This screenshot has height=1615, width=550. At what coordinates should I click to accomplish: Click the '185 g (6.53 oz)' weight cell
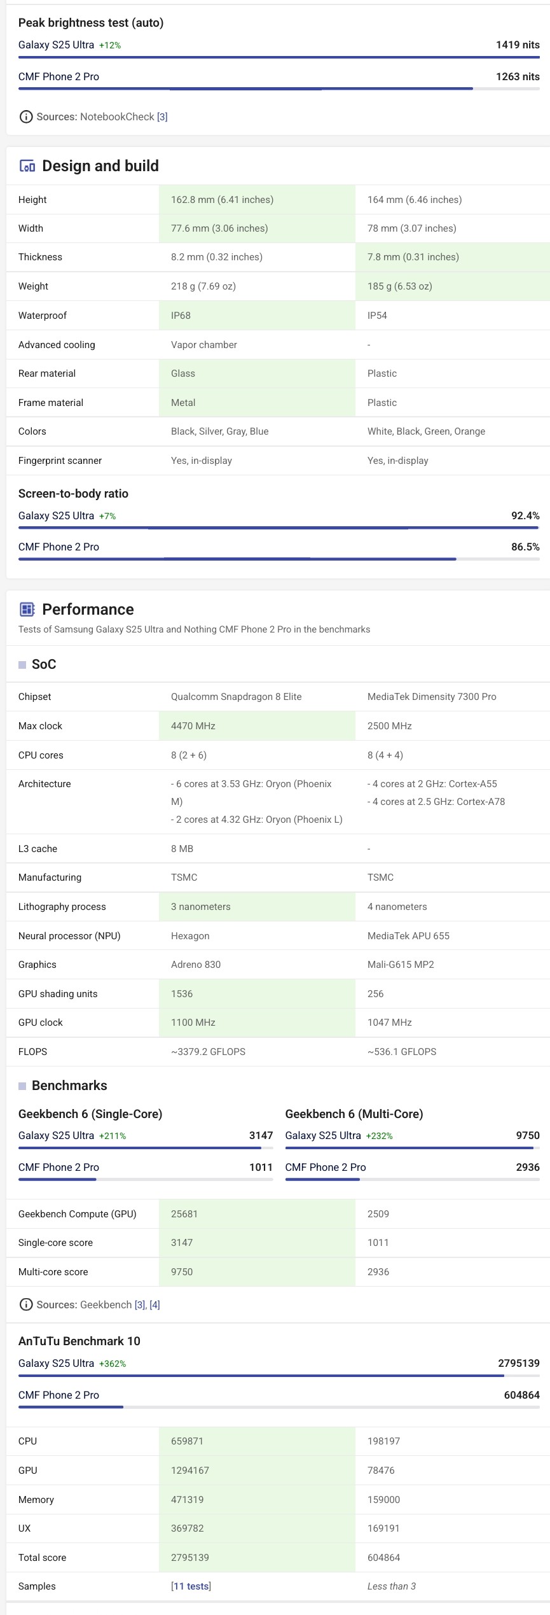click(x=453, y=286)
